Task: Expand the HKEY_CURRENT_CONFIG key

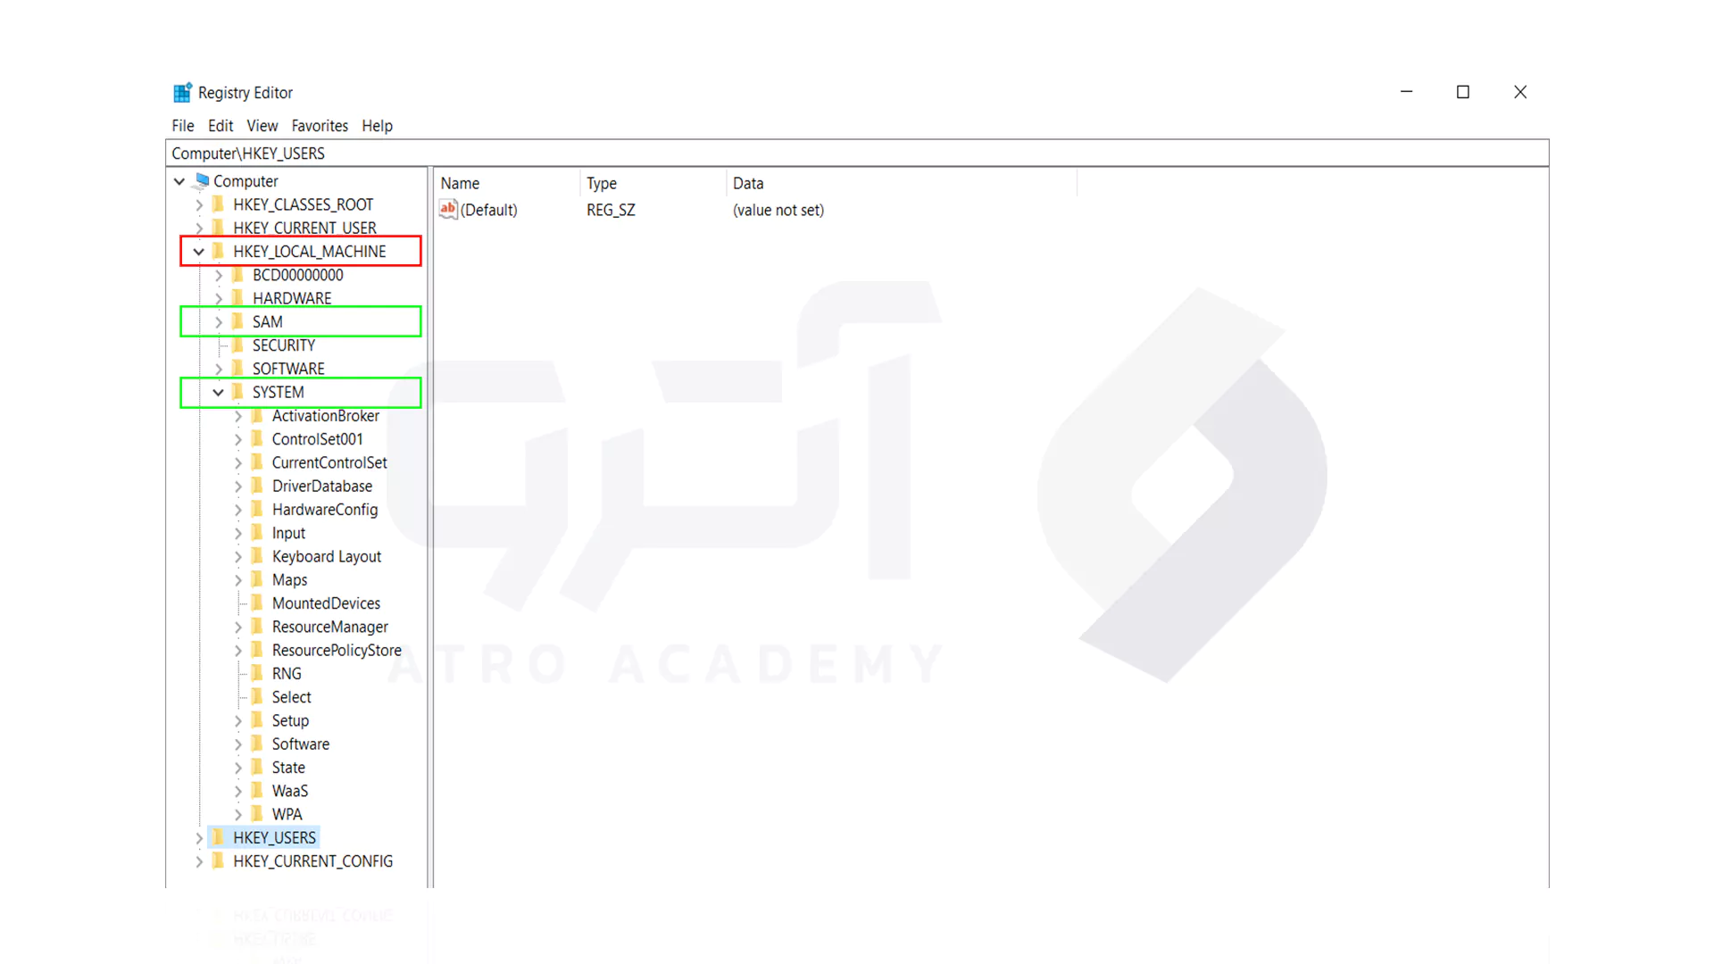Action: pyautogui.click(x=198, y=860)
